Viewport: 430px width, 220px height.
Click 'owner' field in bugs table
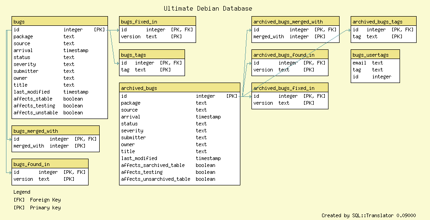pos(21,78)
